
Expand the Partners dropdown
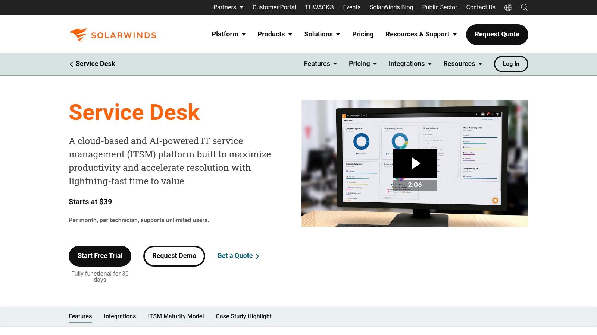coord(228,7)
